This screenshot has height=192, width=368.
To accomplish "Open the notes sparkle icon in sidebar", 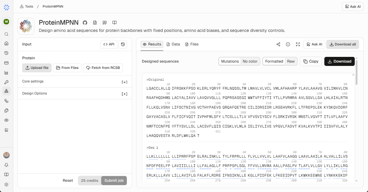I will [6, 130].
